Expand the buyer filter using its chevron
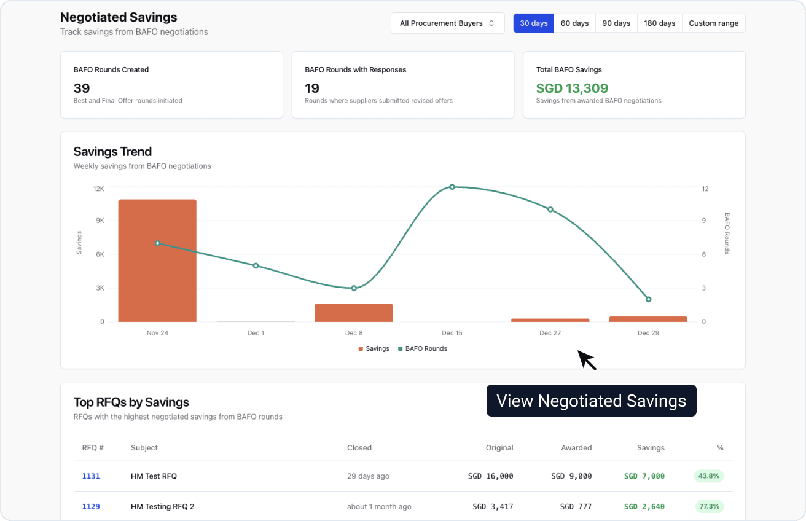The image size is (806, 521). tap(491, 23)
